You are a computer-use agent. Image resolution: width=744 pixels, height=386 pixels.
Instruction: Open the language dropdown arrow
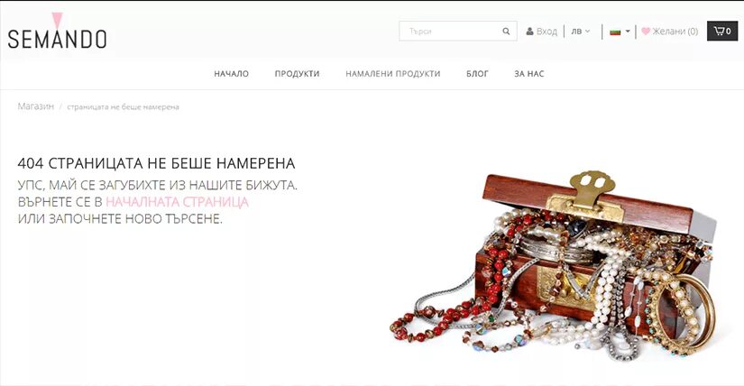coord(628,32)
